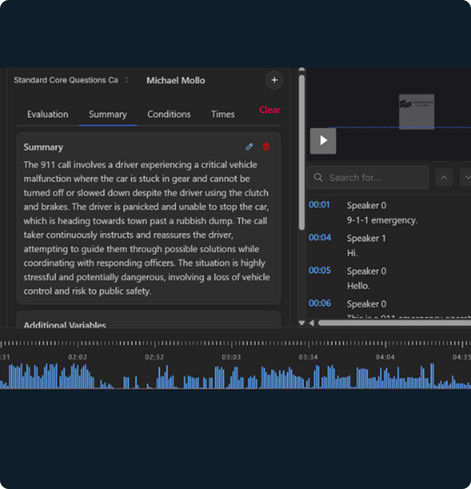Select the Times tab label
Viewport: 471px width, 489px height.
point(222,114)
